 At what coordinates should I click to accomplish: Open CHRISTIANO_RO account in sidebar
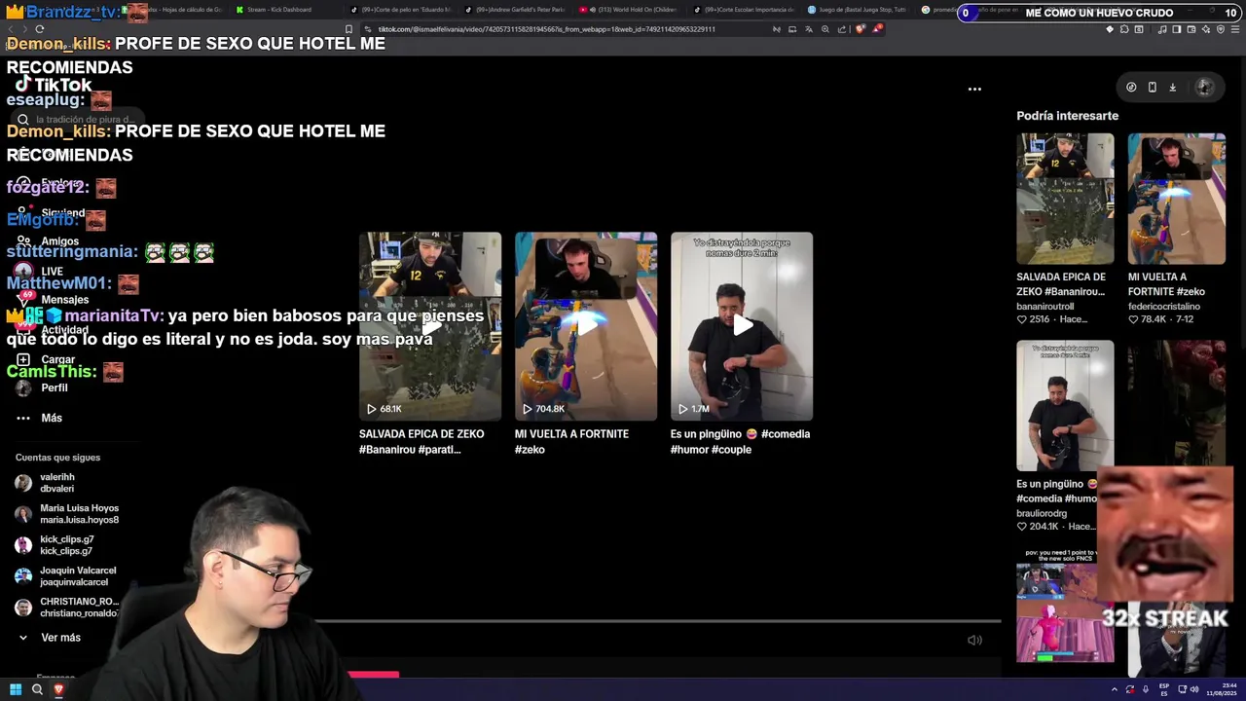pyautogui.click(x=66, y=608)
